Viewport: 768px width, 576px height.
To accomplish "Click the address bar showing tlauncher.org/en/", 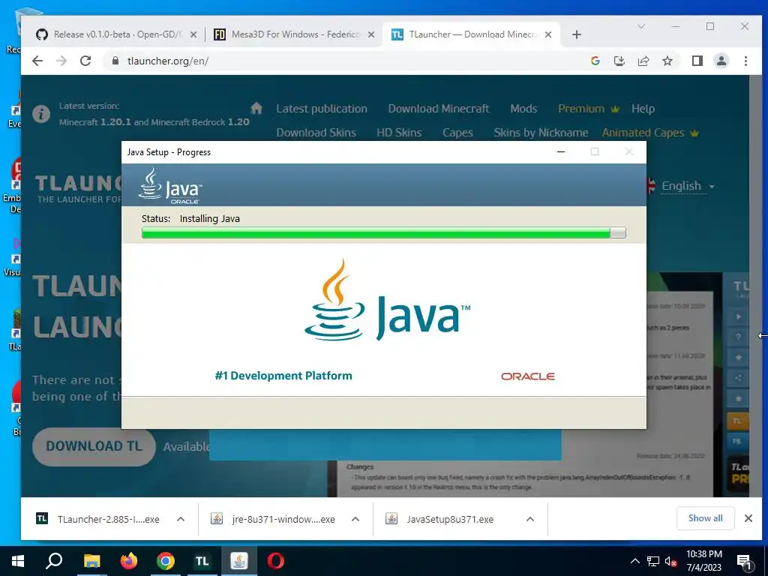I will click(x=343, y=61).
